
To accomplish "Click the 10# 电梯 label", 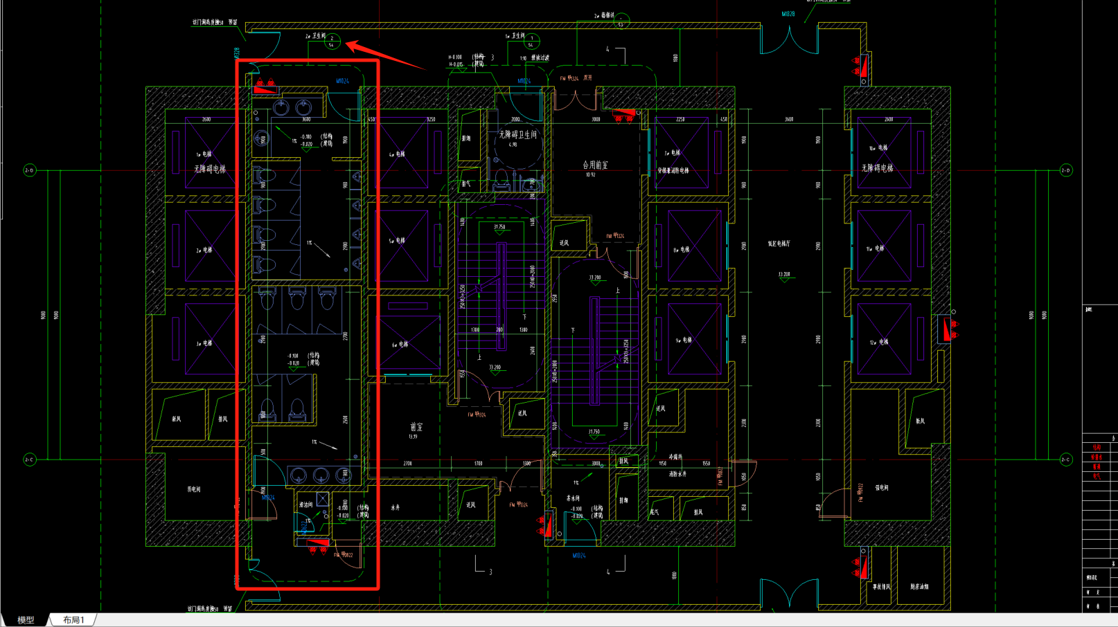I will [879, 148].
